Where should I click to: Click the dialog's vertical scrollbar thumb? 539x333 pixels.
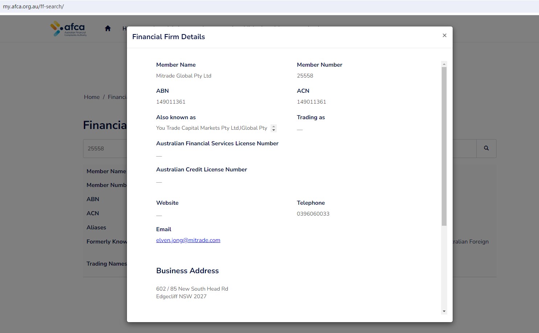[444, 146]
